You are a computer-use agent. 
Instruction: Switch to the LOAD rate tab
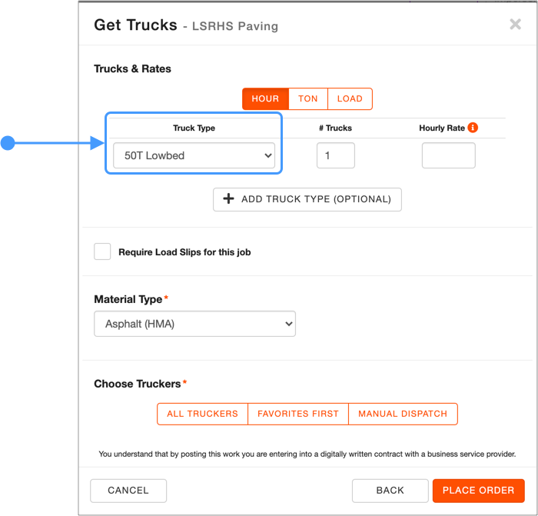(350, 99)
